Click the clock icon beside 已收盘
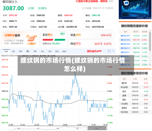 pos(83,8)
